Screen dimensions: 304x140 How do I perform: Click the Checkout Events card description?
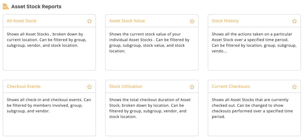pyautogui.click(x=49, y=106)
